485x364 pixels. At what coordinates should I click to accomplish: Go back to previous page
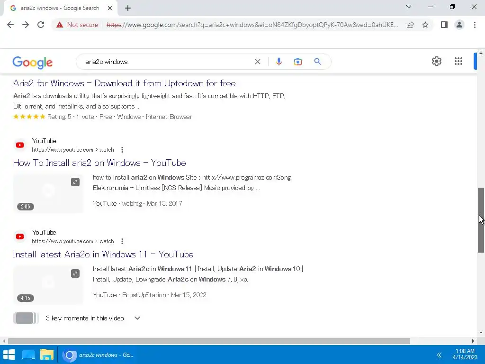click(x=10, y=25)
